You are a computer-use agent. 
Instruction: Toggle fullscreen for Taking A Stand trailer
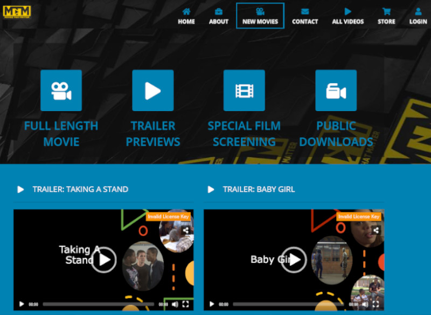(x=185, y=304)
